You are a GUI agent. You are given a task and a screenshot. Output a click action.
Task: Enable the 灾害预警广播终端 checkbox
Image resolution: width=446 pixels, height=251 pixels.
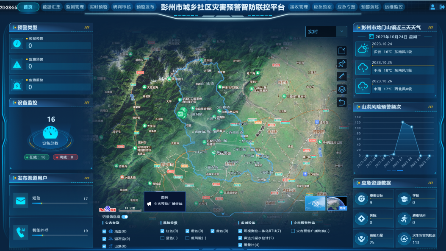pyautogui.click(x=293, y=231)
